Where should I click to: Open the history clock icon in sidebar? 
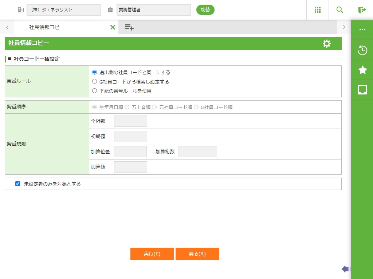pos(362,50)
